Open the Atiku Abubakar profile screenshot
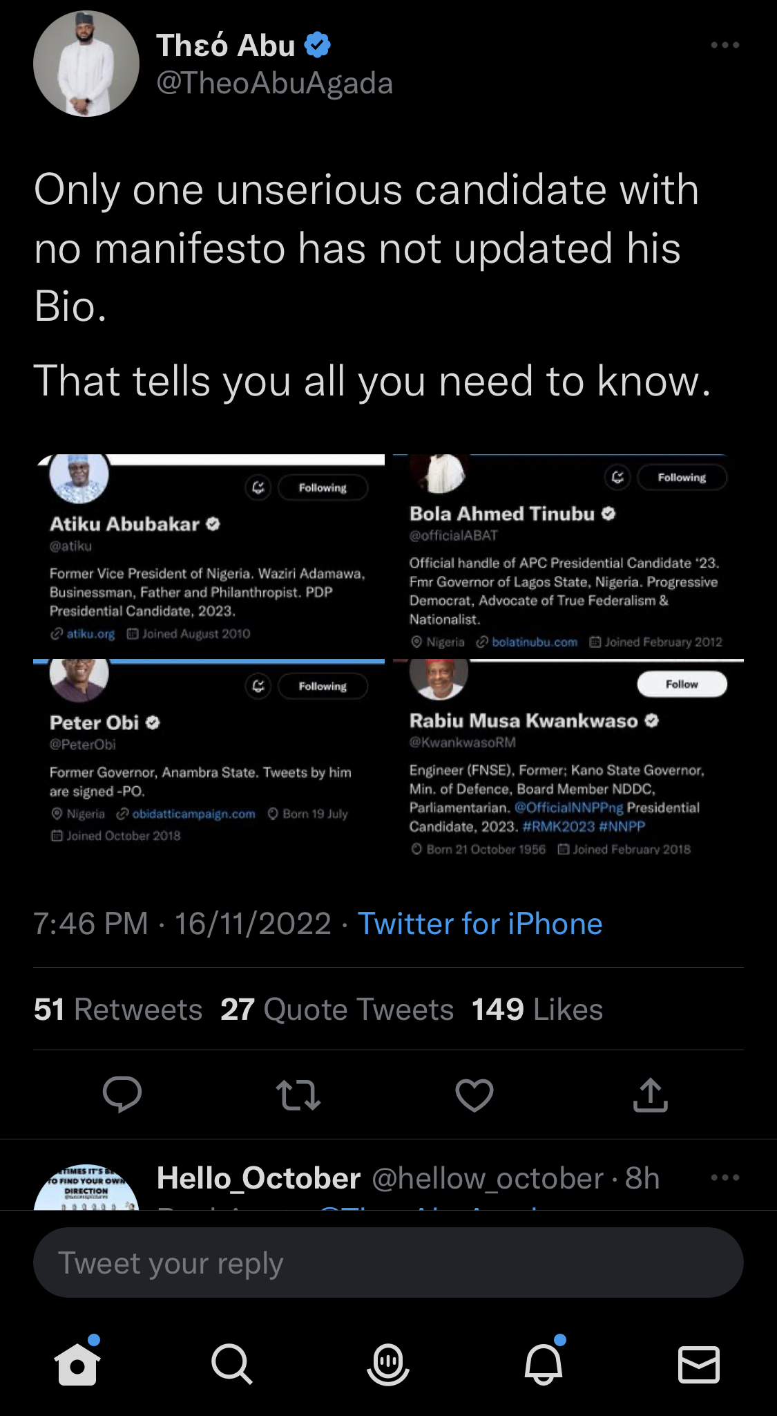Viewport: 777px width, 1416px height. coord(209,557)
